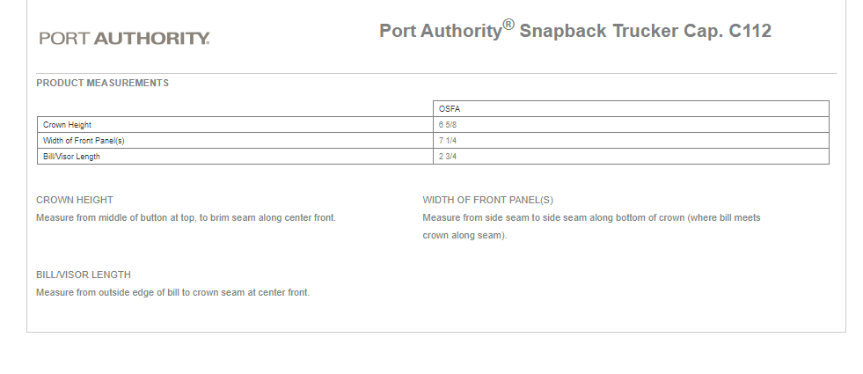Click the bill measuring instructions text
This screenshot has width=863, height=374.
(172, 292)
